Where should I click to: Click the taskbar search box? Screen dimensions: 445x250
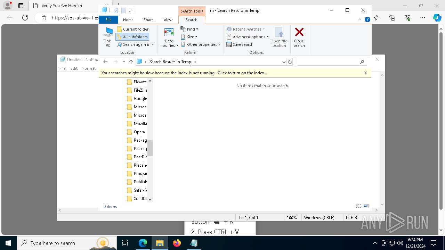pyautogui.click(x=66, y=243)
